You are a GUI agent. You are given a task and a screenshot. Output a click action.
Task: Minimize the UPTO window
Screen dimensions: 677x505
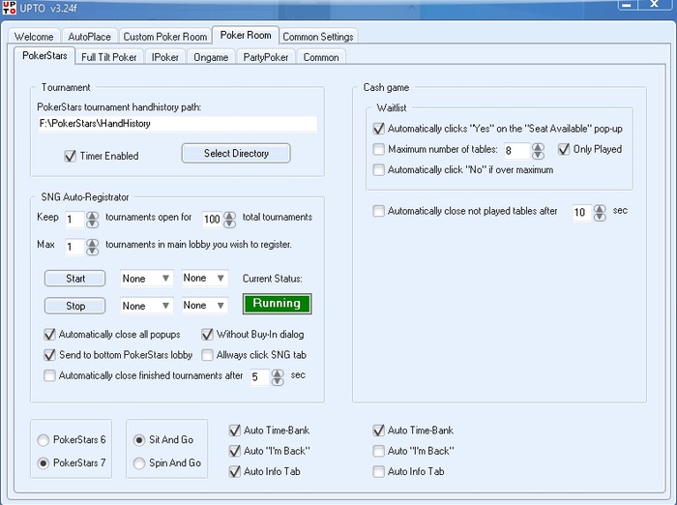(x=627, y=5)
